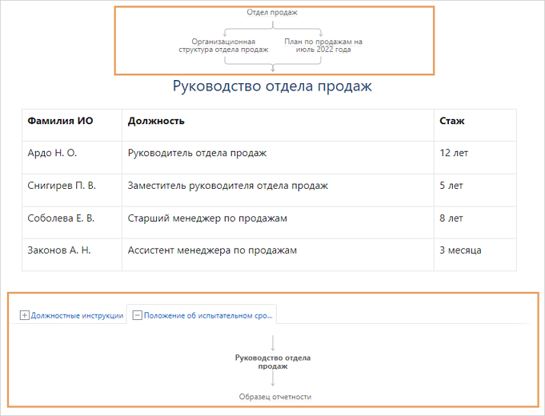Open the Образец отчетности link
Screen dimensions: 545x416
pyautogui.click(x=275, y=397)
